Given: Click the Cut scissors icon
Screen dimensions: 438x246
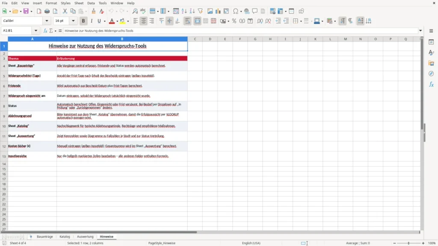Looking at the screenshot, I should tap(65, 11).
